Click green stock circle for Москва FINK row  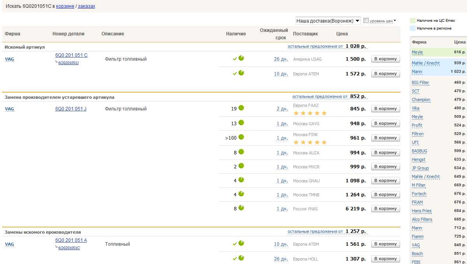[x=241, y=137]
